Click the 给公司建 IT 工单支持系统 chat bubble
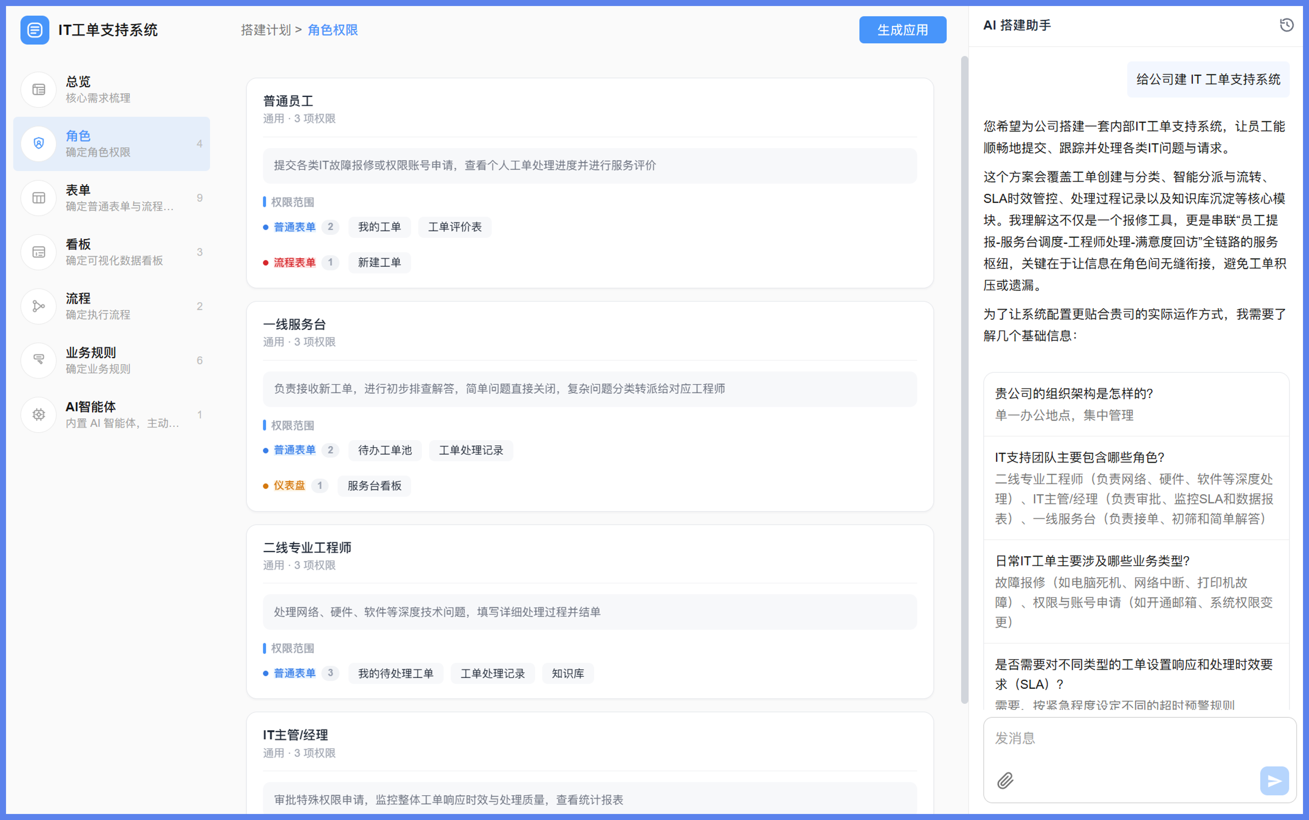This screenshot has width=1309, height=820. (x=1208, y=80)
